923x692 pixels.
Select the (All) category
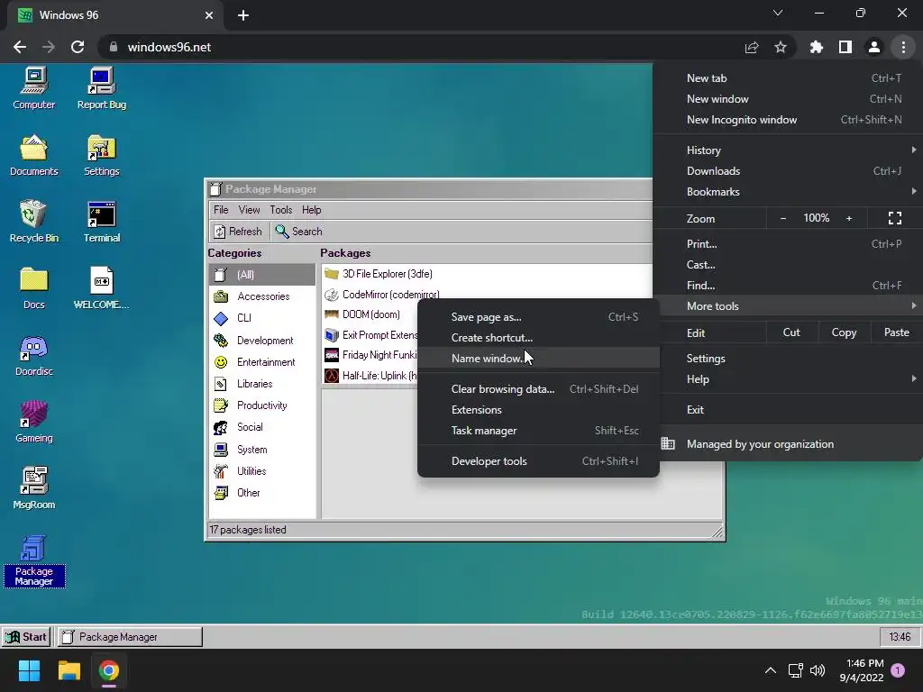point(262,274)
